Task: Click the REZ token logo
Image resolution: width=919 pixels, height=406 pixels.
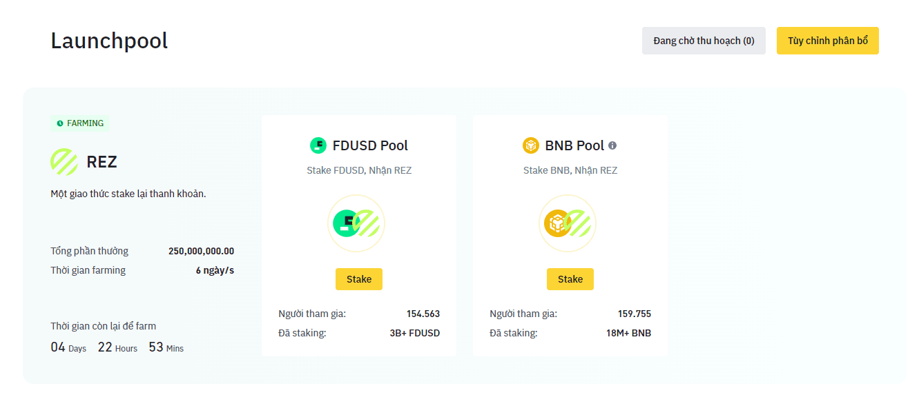Action: [x=64, y=162]
